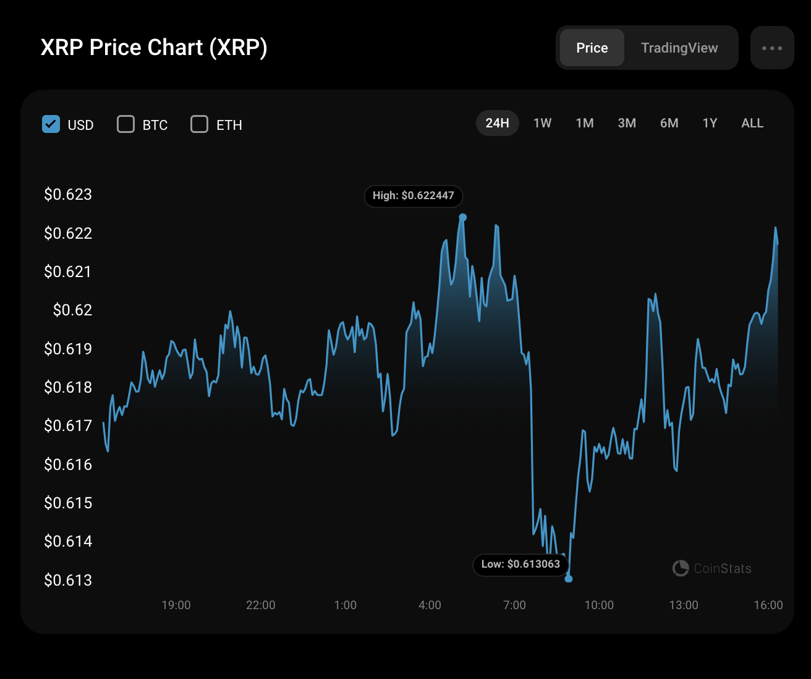
Task: Show the 6M time range
Action: (669, 123)
